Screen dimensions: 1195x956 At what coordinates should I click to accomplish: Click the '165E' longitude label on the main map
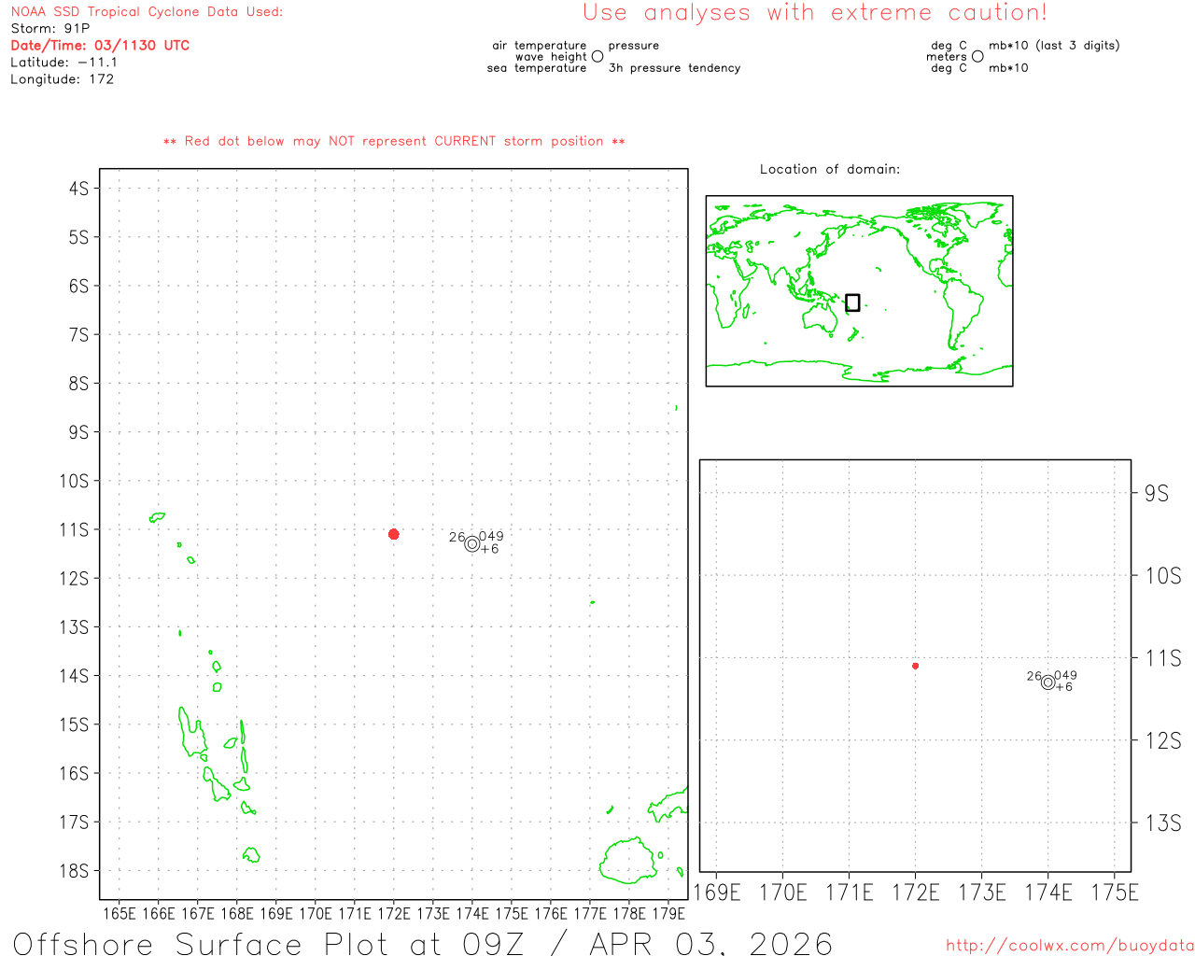click(x=119, y=913)
